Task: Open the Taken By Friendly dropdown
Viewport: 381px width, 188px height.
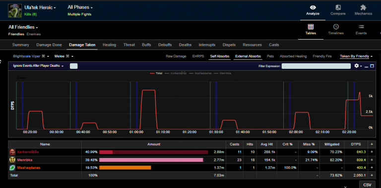Action: tap(356, 56)
